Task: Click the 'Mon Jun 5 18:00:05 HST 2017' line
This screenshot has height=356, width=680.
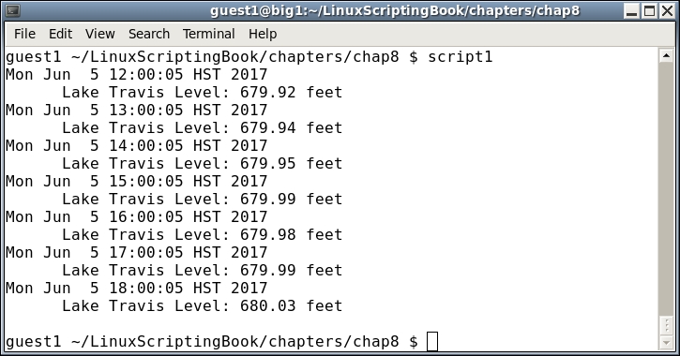Action: 137,288
